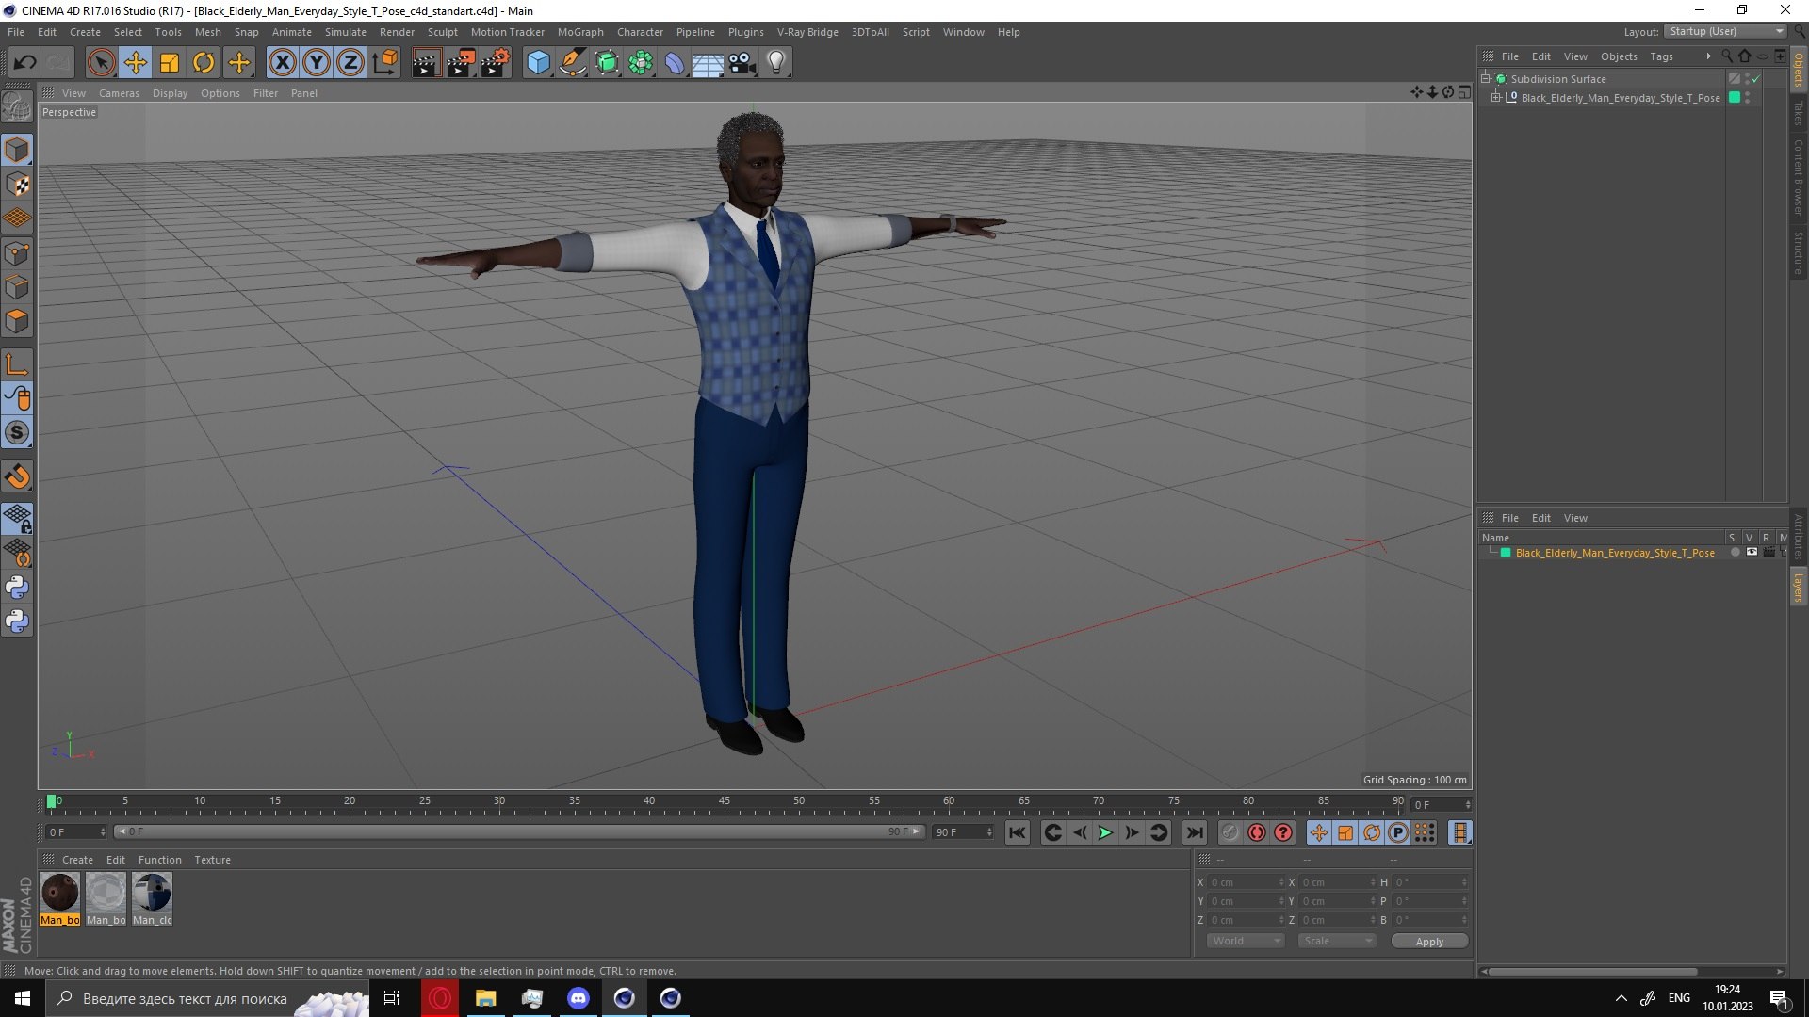The height and width of the screenshot is (1017, 1809).
Task: Click the X position input field
Action: pos(1247,882)
